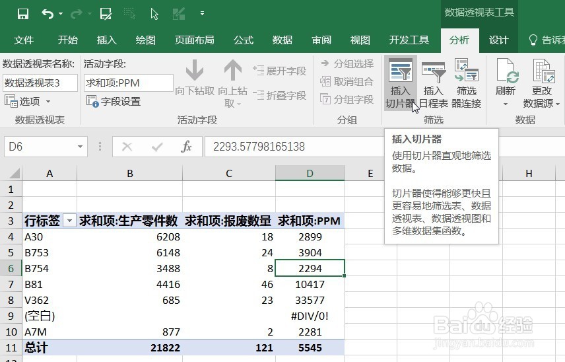The image size is (565, 362).
Task: Switch to the 审阅 ribbon tab
Action: [x=321, y=40]
